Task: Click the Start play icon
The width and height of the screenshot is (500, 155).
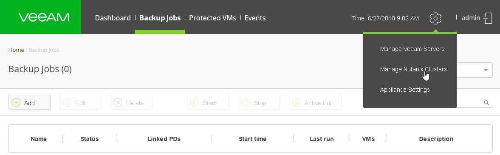Action: tap(195, 102)
